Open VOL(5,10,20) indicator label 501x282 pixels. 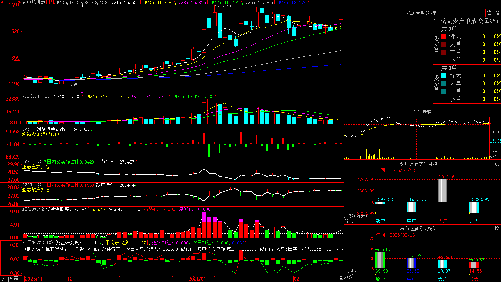(37, 97)
